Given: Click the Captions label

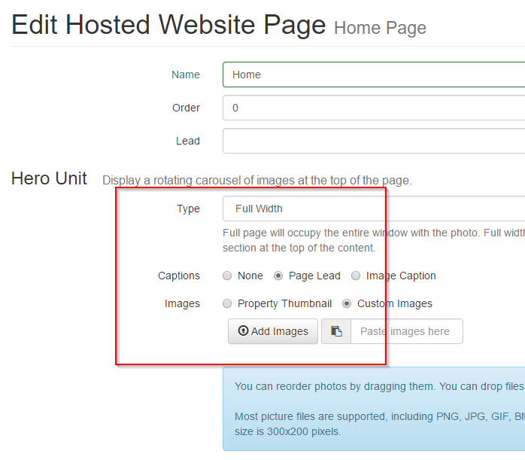Looking at the screenshot, I should tap(179, 276).
